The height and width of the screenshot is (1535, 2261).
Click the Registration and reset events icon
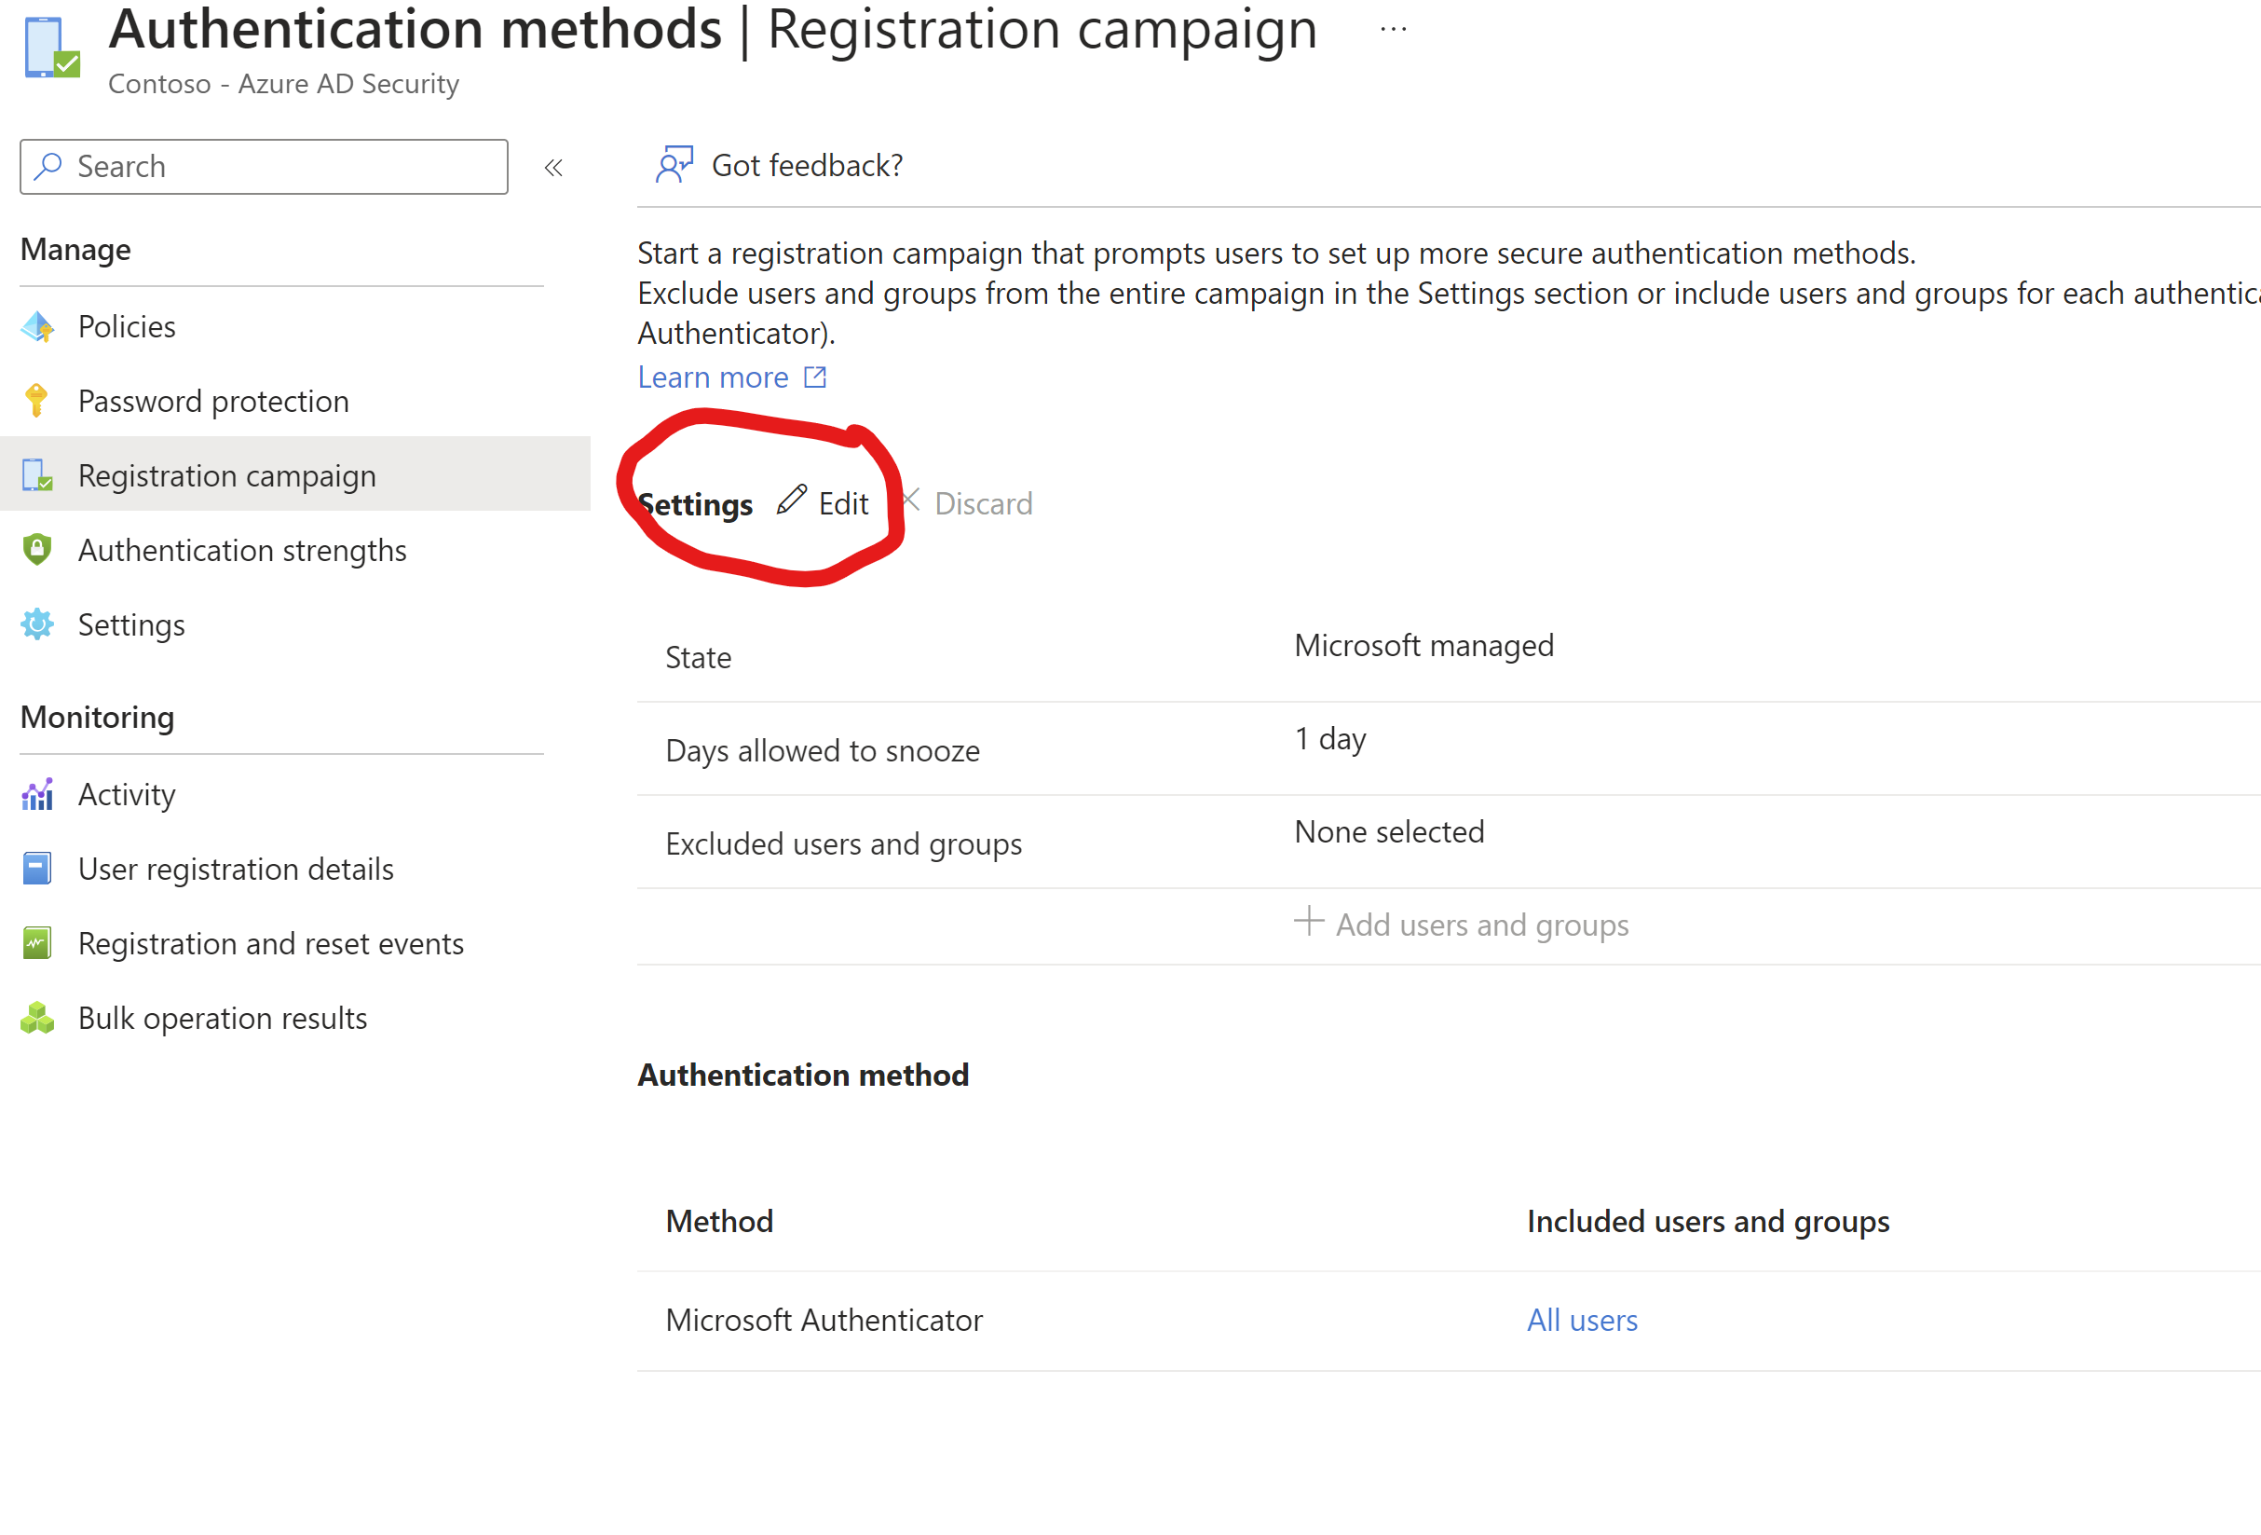click(x=37, y=943)
